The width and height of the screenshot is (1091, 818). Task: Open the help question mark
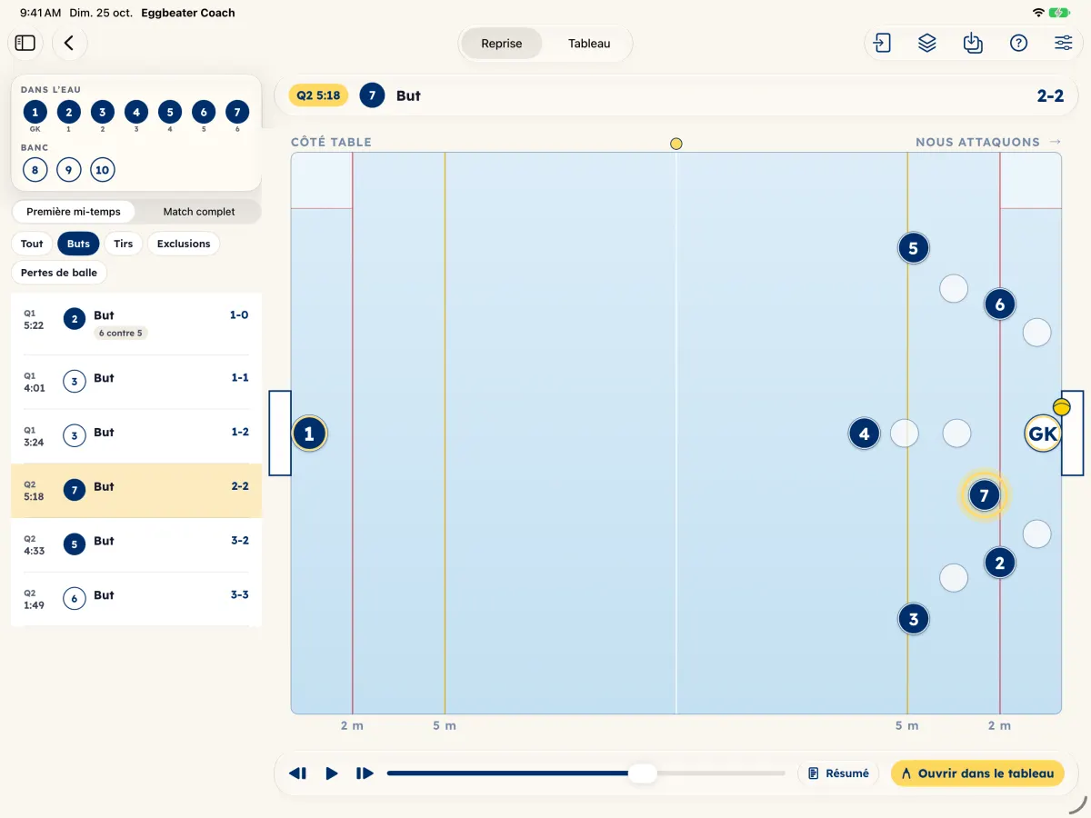[x=1018, y=43]
